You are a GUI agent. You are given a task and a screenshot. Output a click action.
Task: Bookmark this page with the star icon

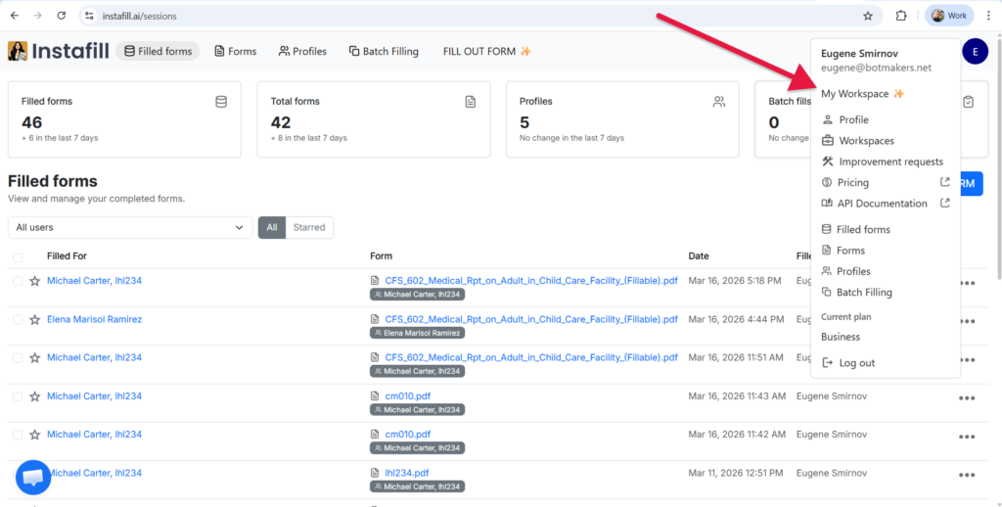pyautogui.click(x=867, y=16)
